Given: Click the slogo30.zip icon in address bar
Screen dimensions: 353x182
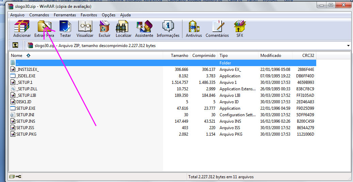Looking at the screenshot, I should 30,46.
